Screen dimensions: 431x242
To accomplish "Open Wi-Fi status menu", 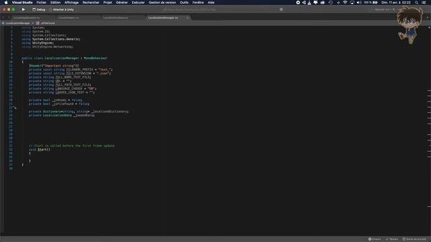I will [345, 3].
